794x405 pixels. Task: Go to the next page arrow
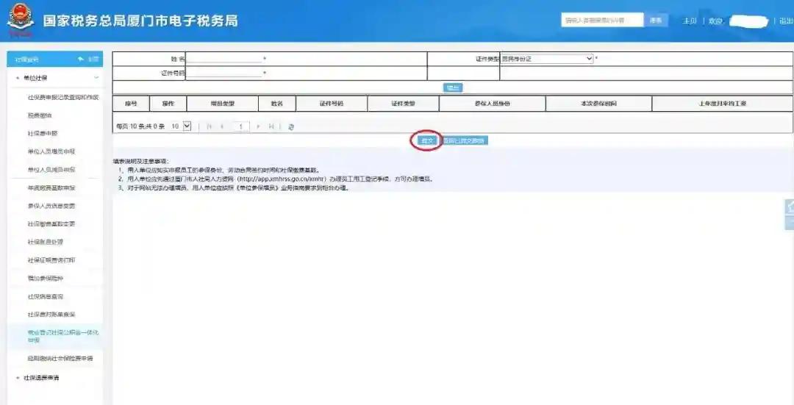(258, 126)
